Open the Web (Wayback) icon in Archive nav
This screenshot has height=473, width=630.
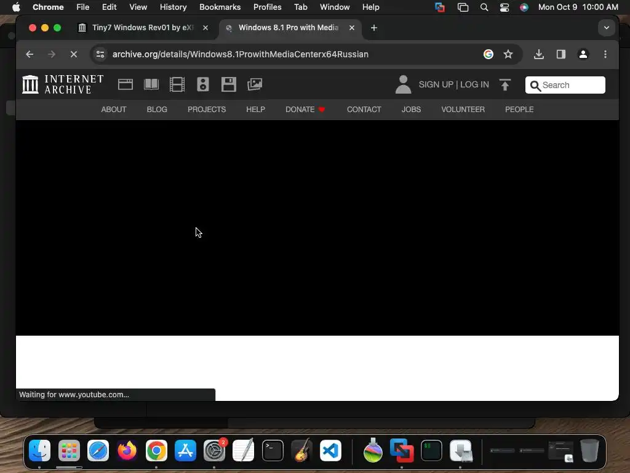(x=126, y=84)
